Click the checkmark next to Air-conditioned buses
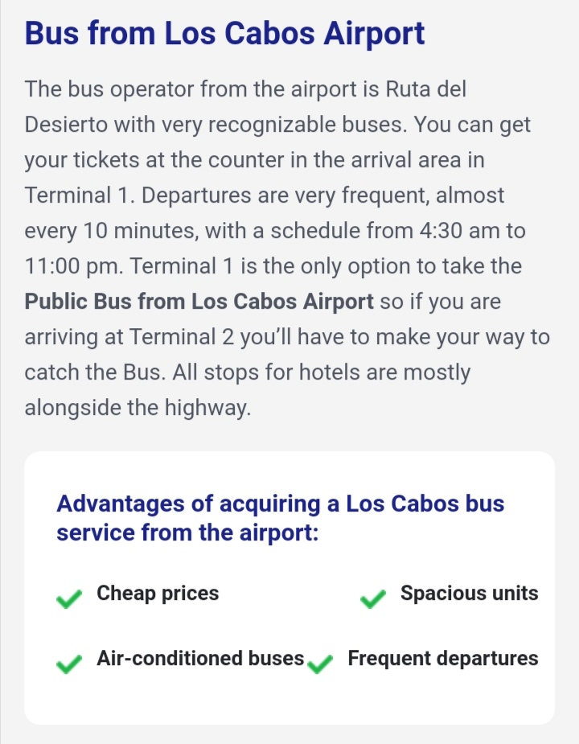The image size is (579, 744). (x=69, y=664)
